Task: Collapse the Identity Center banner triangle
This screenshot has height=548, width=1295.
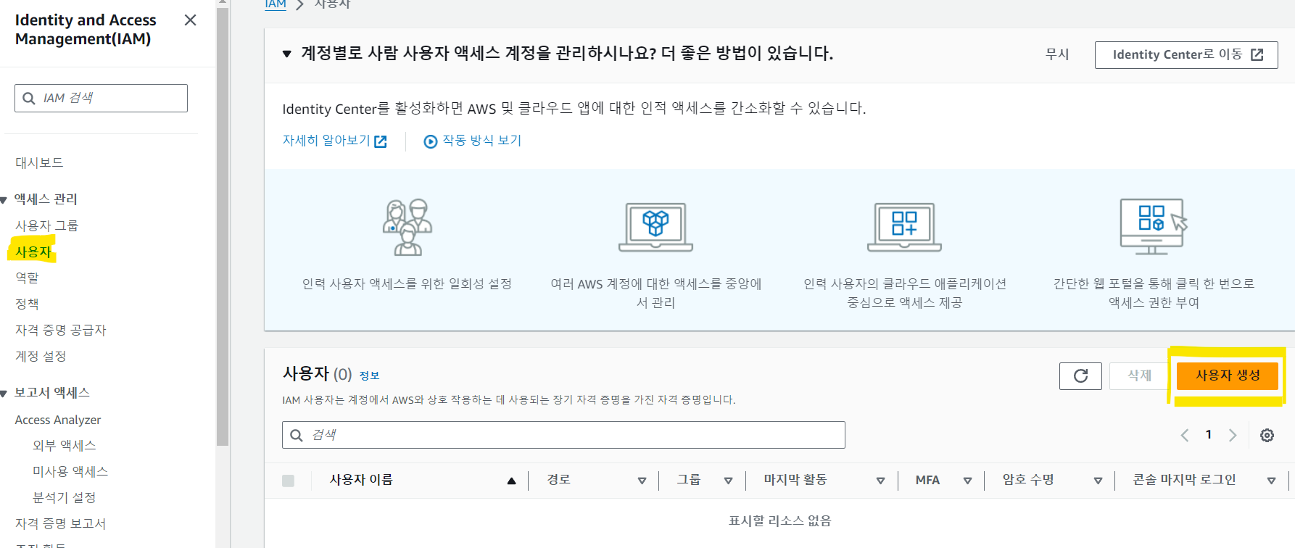Action: click(287, 54)
